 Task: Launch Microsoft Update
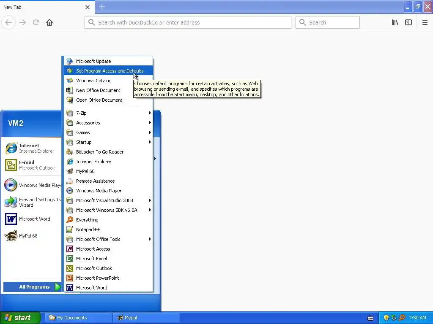[x=108, y=61]
